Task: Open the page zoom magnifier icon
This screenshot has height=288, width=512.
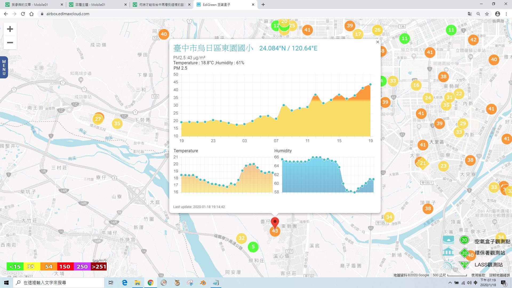Action: click(x=478, y=14)
